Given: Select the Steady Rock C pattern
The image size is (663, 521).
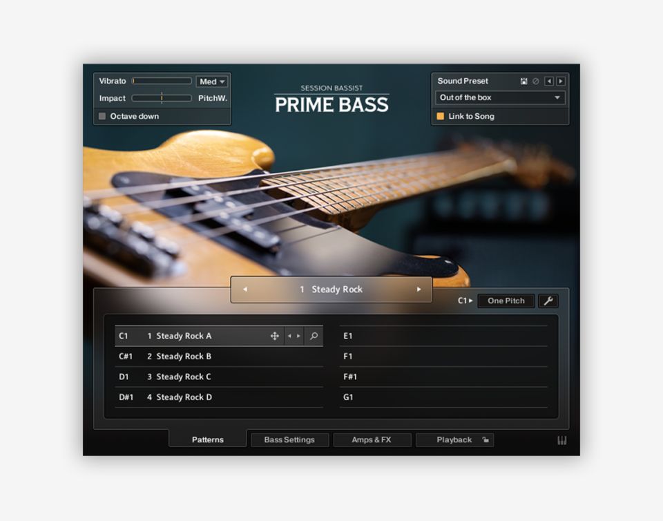Looking at the screenshot, I should click(x=184, y=377).
